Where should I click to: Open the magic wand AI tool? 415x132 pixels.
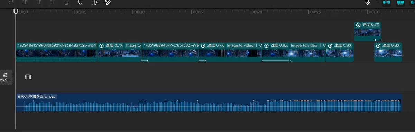pos(108,2)
